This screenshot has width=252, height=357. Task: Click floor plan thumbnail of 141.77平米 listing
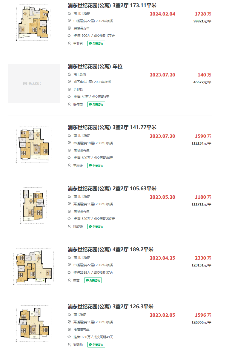(33, 144)
